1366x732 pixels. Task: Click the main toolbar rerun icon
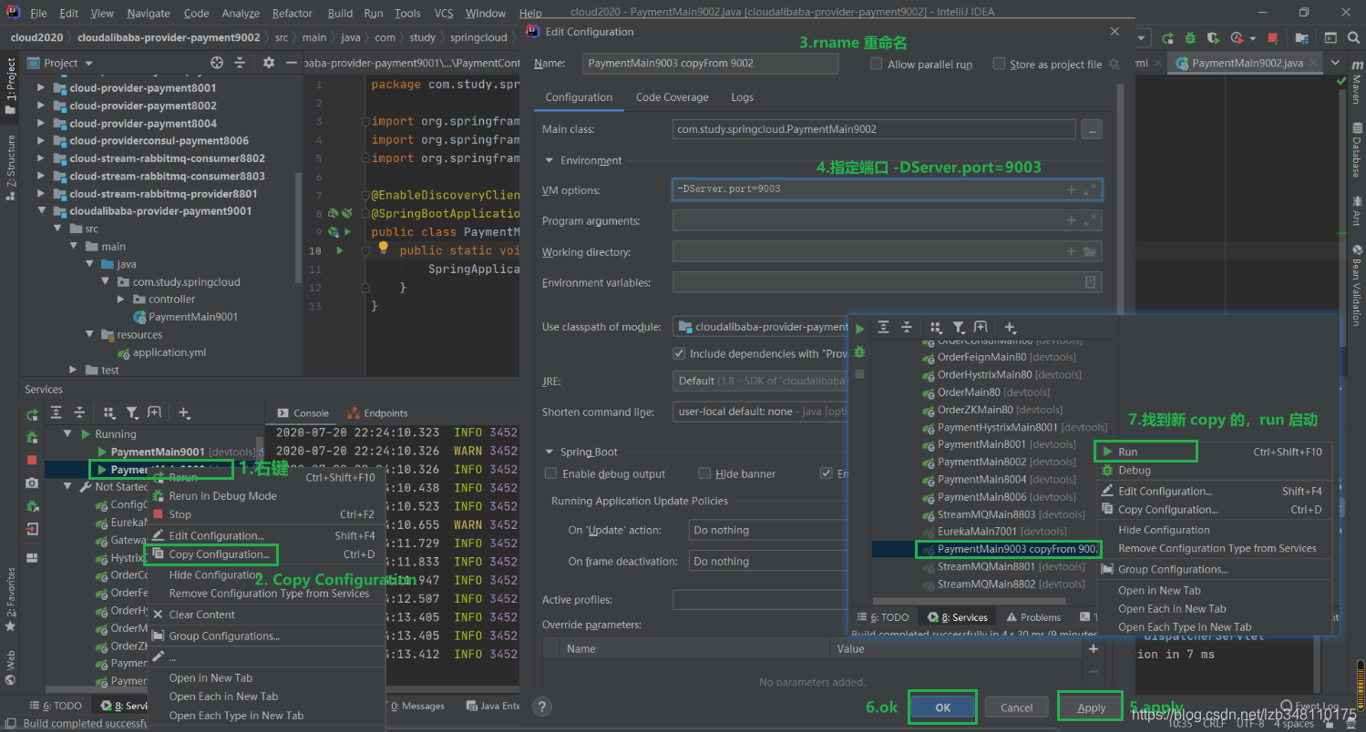click(1167, 38)
